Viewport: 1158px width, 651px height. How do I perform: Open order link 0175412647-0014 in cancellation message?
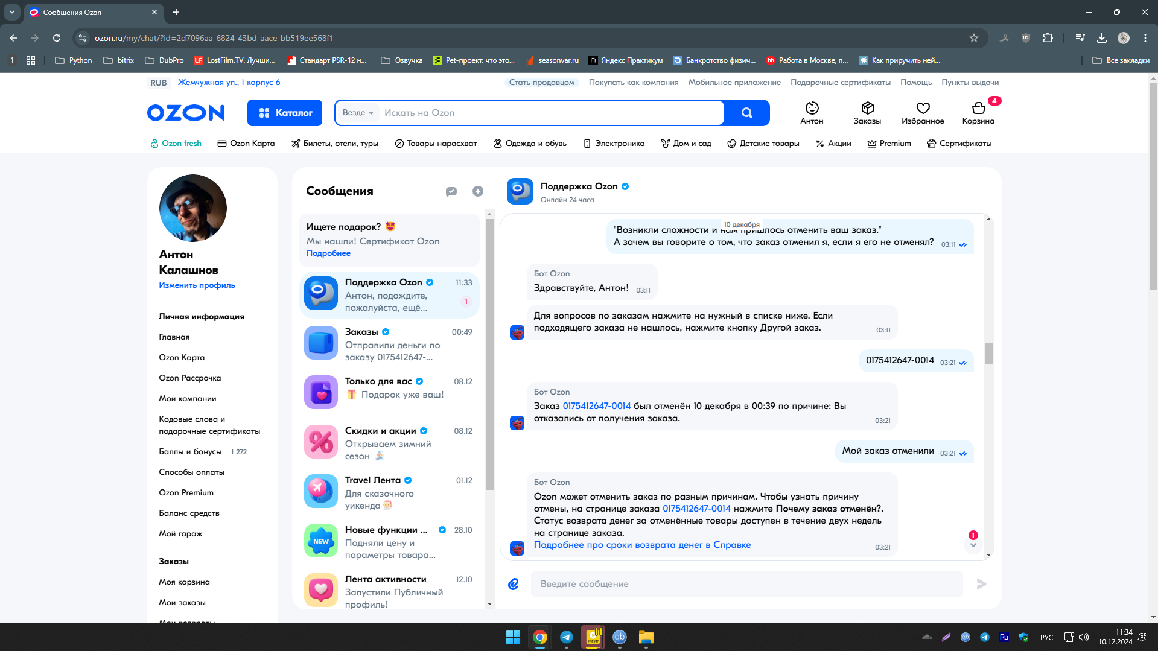pyautogui.click(x=596, y=406)
